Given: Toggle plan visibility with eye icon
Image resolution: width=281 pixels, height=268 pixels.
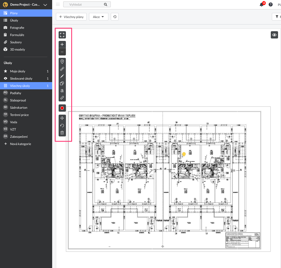Looking at the screenshot, I should click(274, 35).
